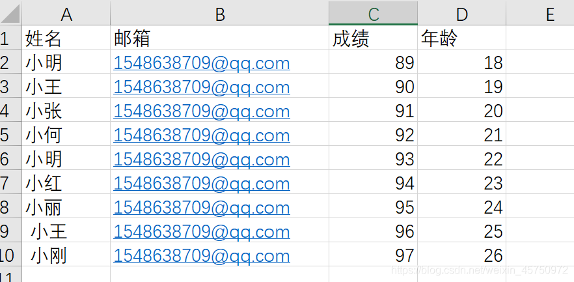Viewport: 574px width, 282px height.
Task: Open the email link beside 小红
Action: [202, 184]
